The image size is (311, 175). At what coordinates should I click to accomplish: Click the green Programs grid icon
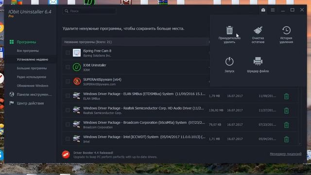12,42
